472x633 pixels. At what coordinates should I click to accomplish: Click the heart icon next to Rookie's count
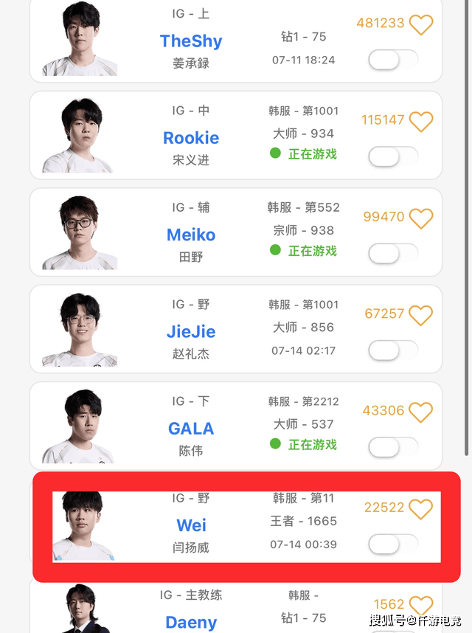pos(421,121)
